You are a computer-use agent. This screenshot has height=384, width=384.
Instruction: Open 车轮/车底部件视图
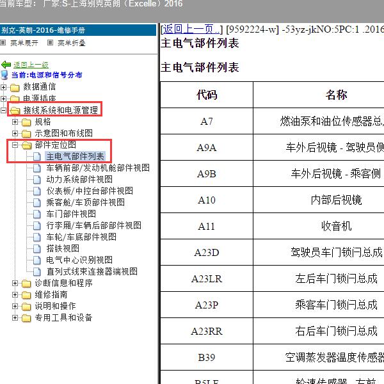pos(81,237)
